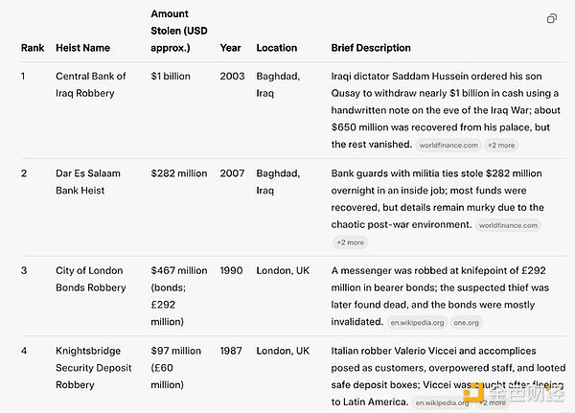Expand '+2 more' sources in Dar Es Salaam row
The image size is (575, 413).
pyautogui.click(x=350, y=242)
